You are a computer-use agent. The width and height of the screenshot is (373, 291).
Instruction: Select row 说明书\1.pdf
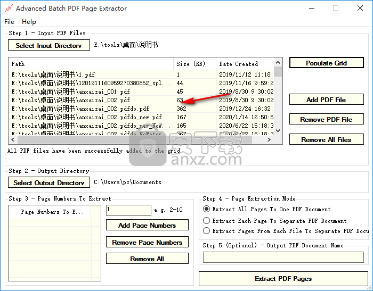coord(141,74)
